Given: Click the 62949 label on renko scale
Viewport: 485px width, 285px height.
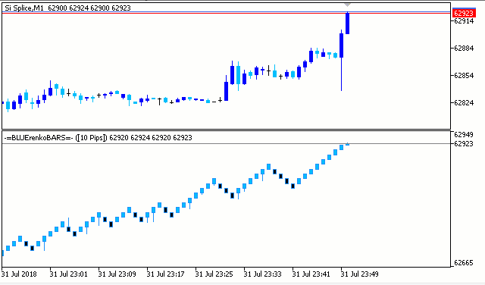Looking at the screenshot, I should tap(464, 135).
